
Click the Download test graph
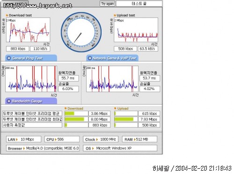[28, 30]
